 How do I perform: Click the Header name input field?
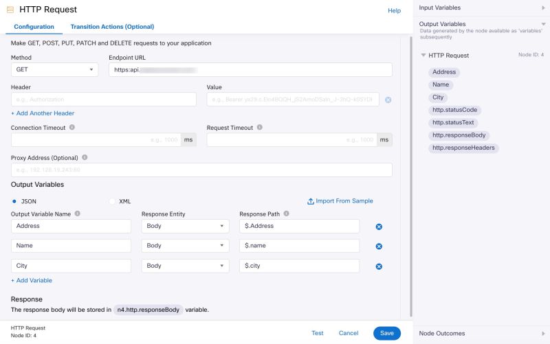pos(104,100)
